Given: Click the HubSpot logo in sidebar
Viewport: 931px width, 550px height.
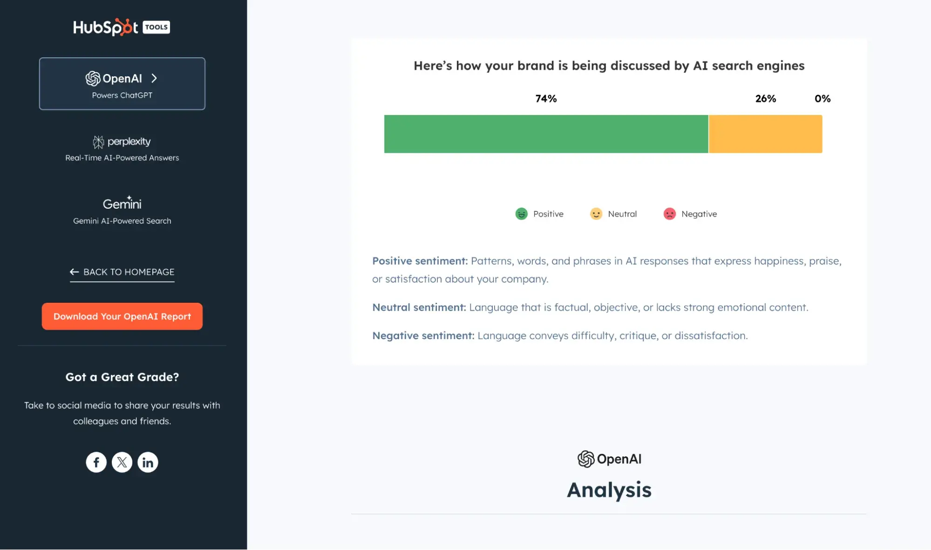Looking at the screenshot, I should [x=105, y=27].
